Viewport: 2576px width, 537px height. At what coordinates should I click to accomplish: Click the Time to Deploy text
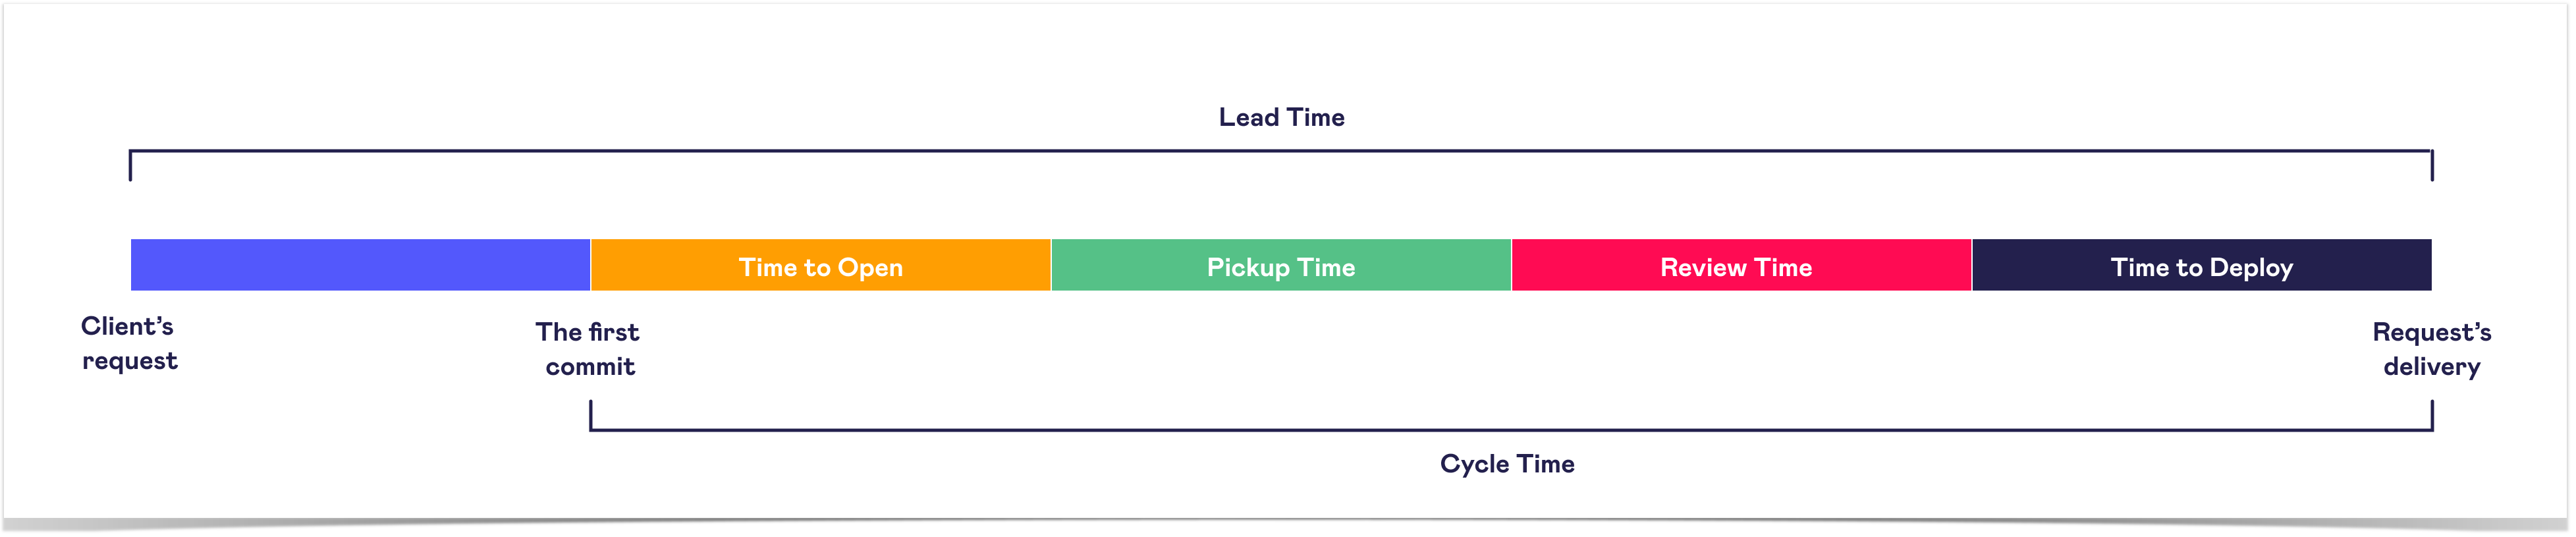(2202, 267)
